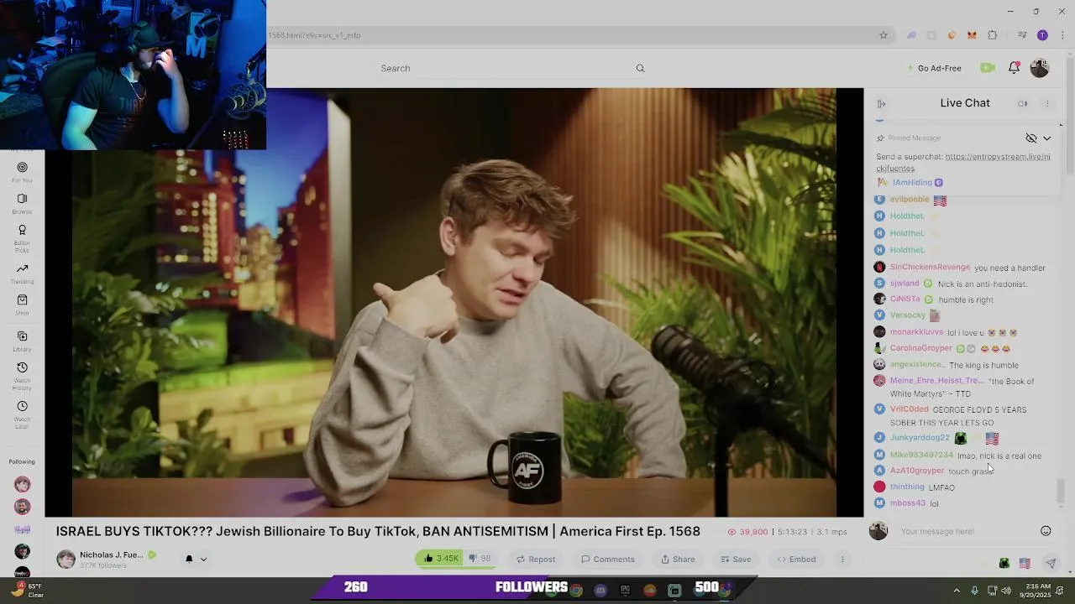
Task: Open the Browse sidebar section
Action: (22, 204)
